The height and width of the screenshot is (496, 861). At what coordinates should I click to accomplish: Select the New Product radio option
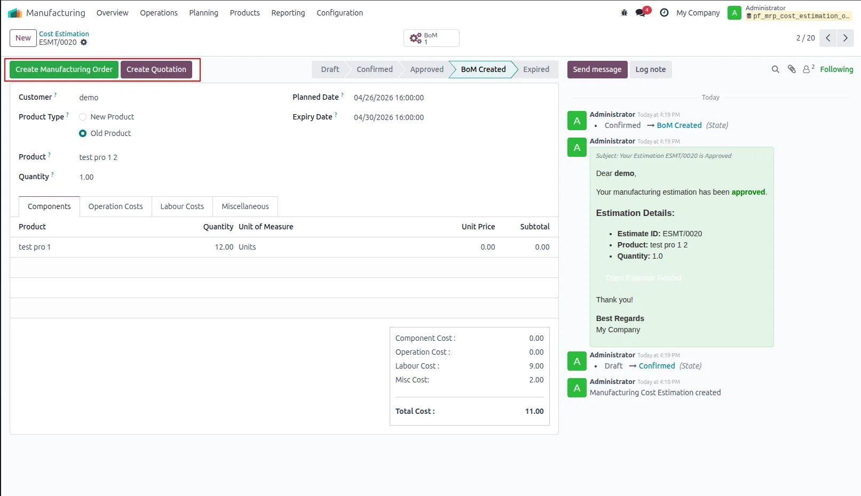83,117
